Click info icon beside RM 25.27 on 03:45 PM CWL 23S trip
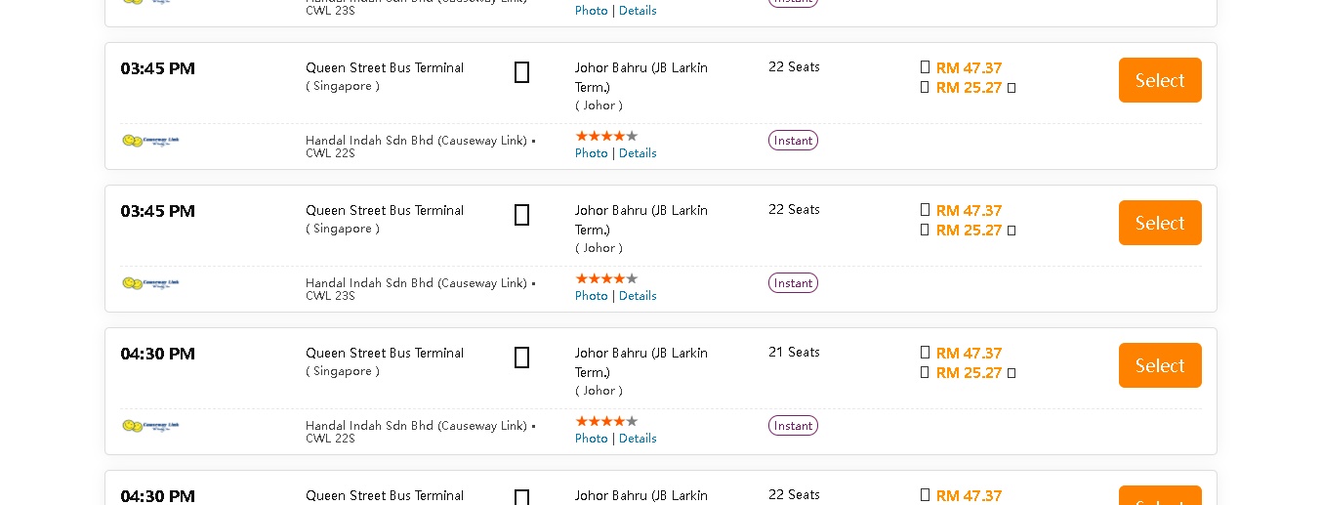This screenshot has height=505, width=1322. tap(1012, 231)
